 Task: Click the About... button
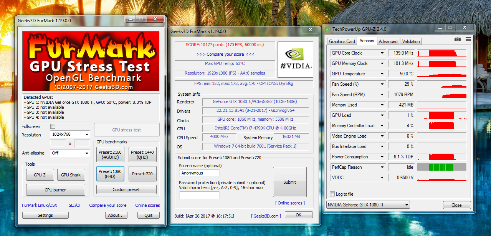coord(116,215)
